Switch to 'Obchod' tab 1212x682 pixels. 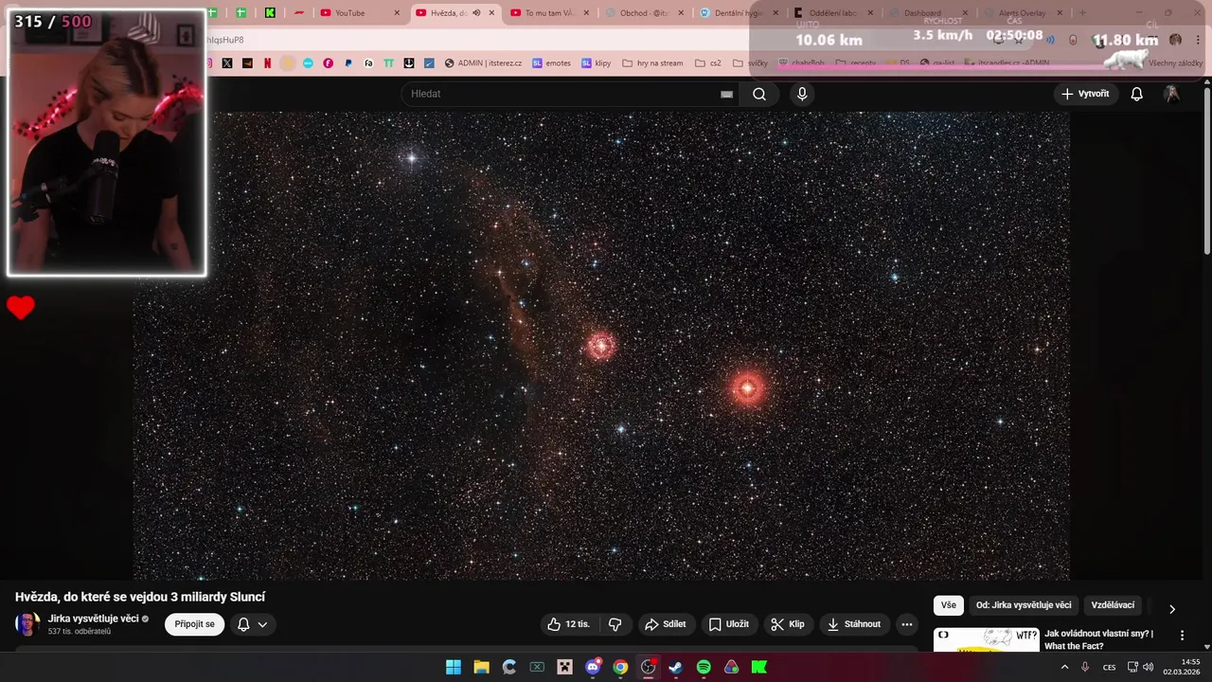[x=644, y=13]
